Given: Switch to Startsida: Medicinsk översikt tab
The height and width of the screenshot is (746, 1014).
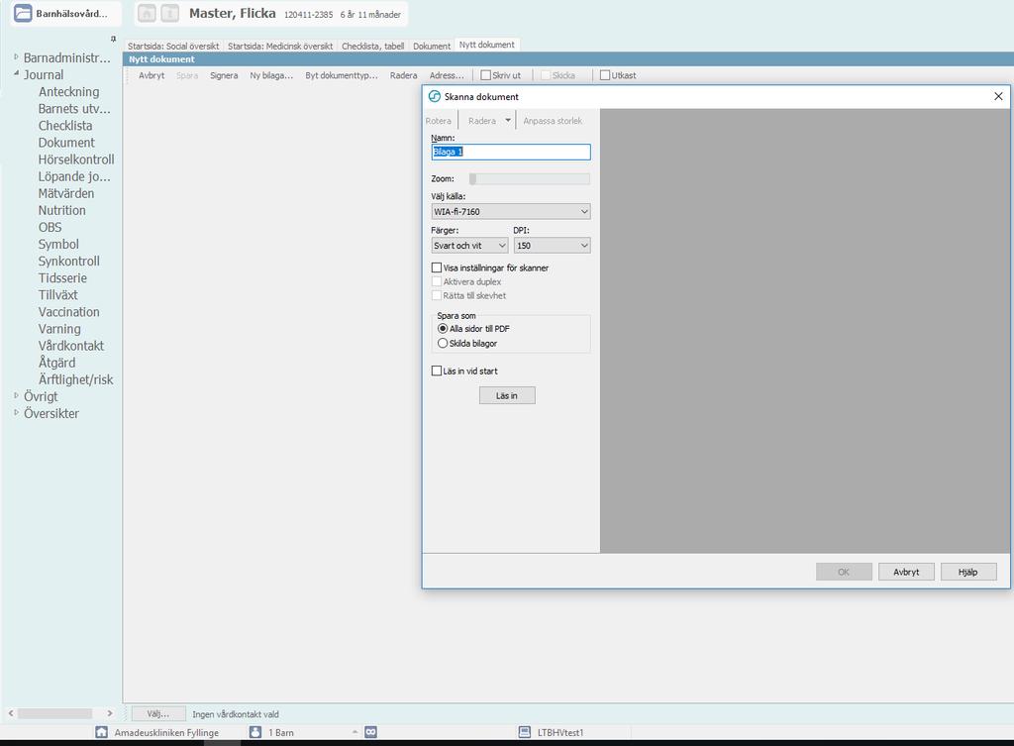Looking at the screenshot, I should click(280, 46).
